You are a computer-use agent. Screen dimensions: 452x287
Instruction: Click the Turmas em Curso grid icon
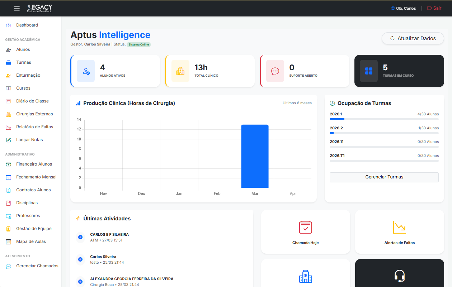[x=368, y=71]
